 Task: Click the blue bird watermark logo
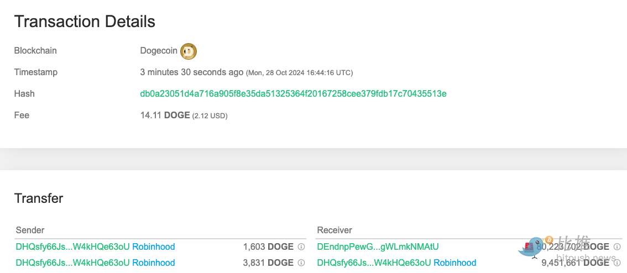(531, 248)
